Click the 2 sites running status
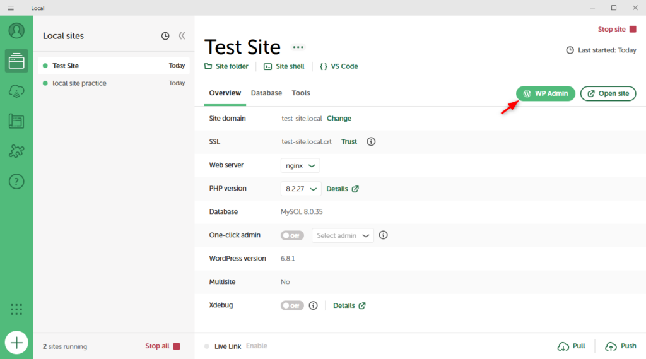Viewport: 646px width, 359px height. [x=65, y=346]
